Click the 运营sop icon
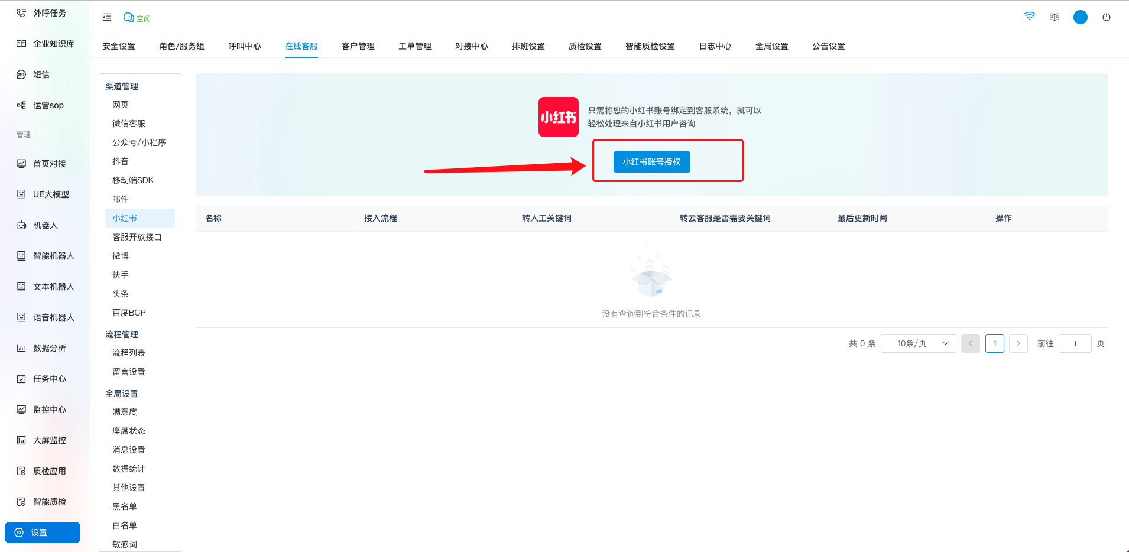 [x=21, y=105]
